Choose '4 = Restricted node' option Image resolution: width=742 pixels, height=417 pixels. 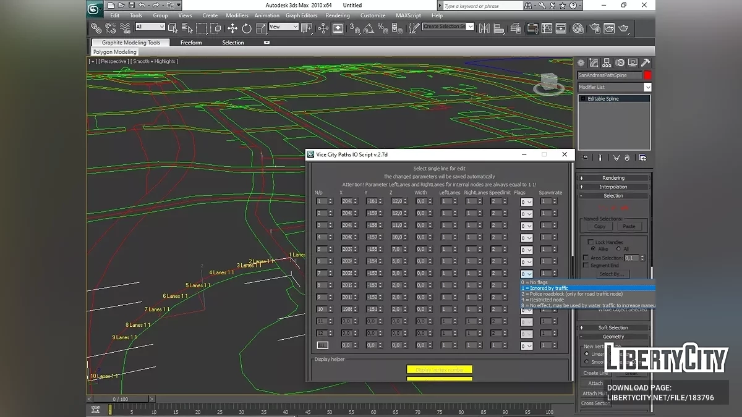click(x=542, y=300)
